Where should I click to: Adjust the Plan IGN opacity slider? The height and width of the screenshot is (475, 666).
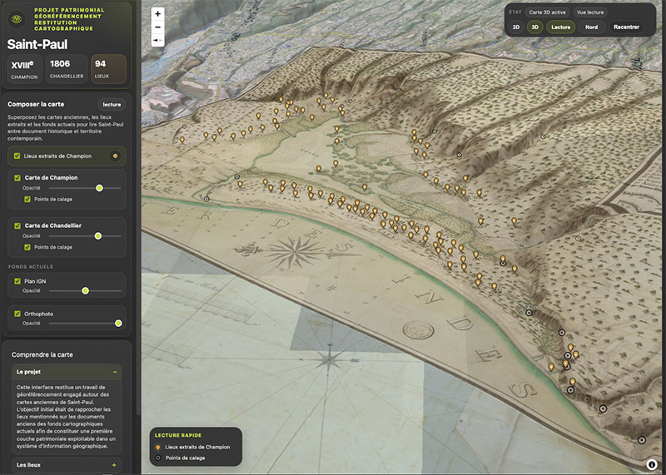[x=85, y=291]
